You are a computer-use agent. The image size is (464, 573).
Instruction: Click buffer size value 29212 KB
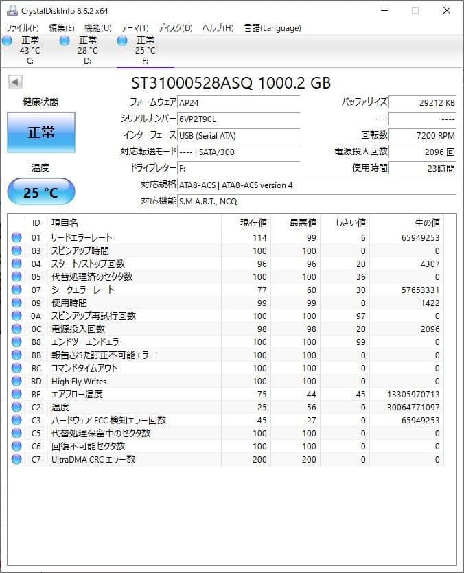(x=422, y=103)
